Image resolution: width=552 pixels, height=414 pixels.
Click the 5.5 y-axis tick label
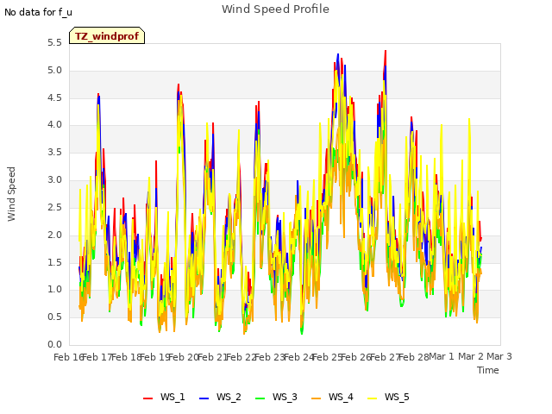tap(54, 43)
